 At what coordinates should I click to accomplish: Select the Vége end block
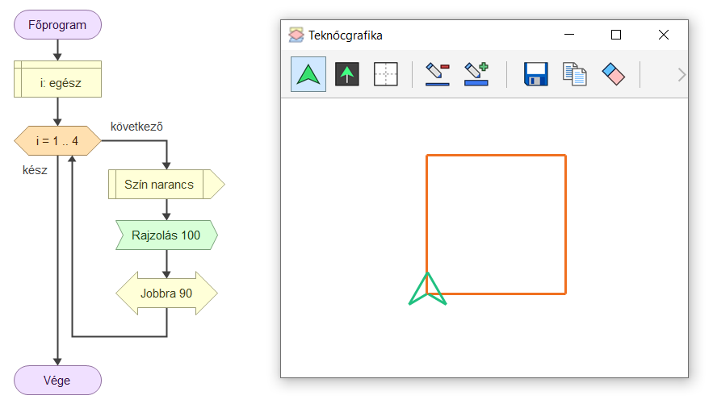57,381
